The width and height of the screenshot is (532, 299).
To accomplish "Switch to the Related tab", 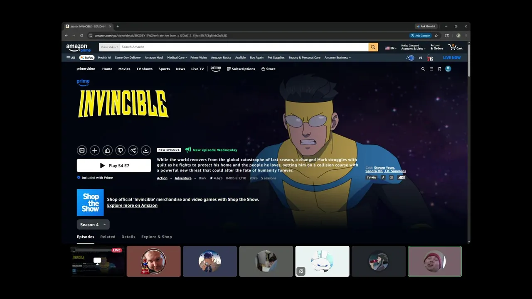I will 108,237.
